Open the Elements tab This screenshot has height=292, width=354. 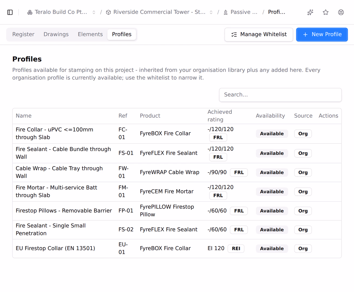click(90, 34)
